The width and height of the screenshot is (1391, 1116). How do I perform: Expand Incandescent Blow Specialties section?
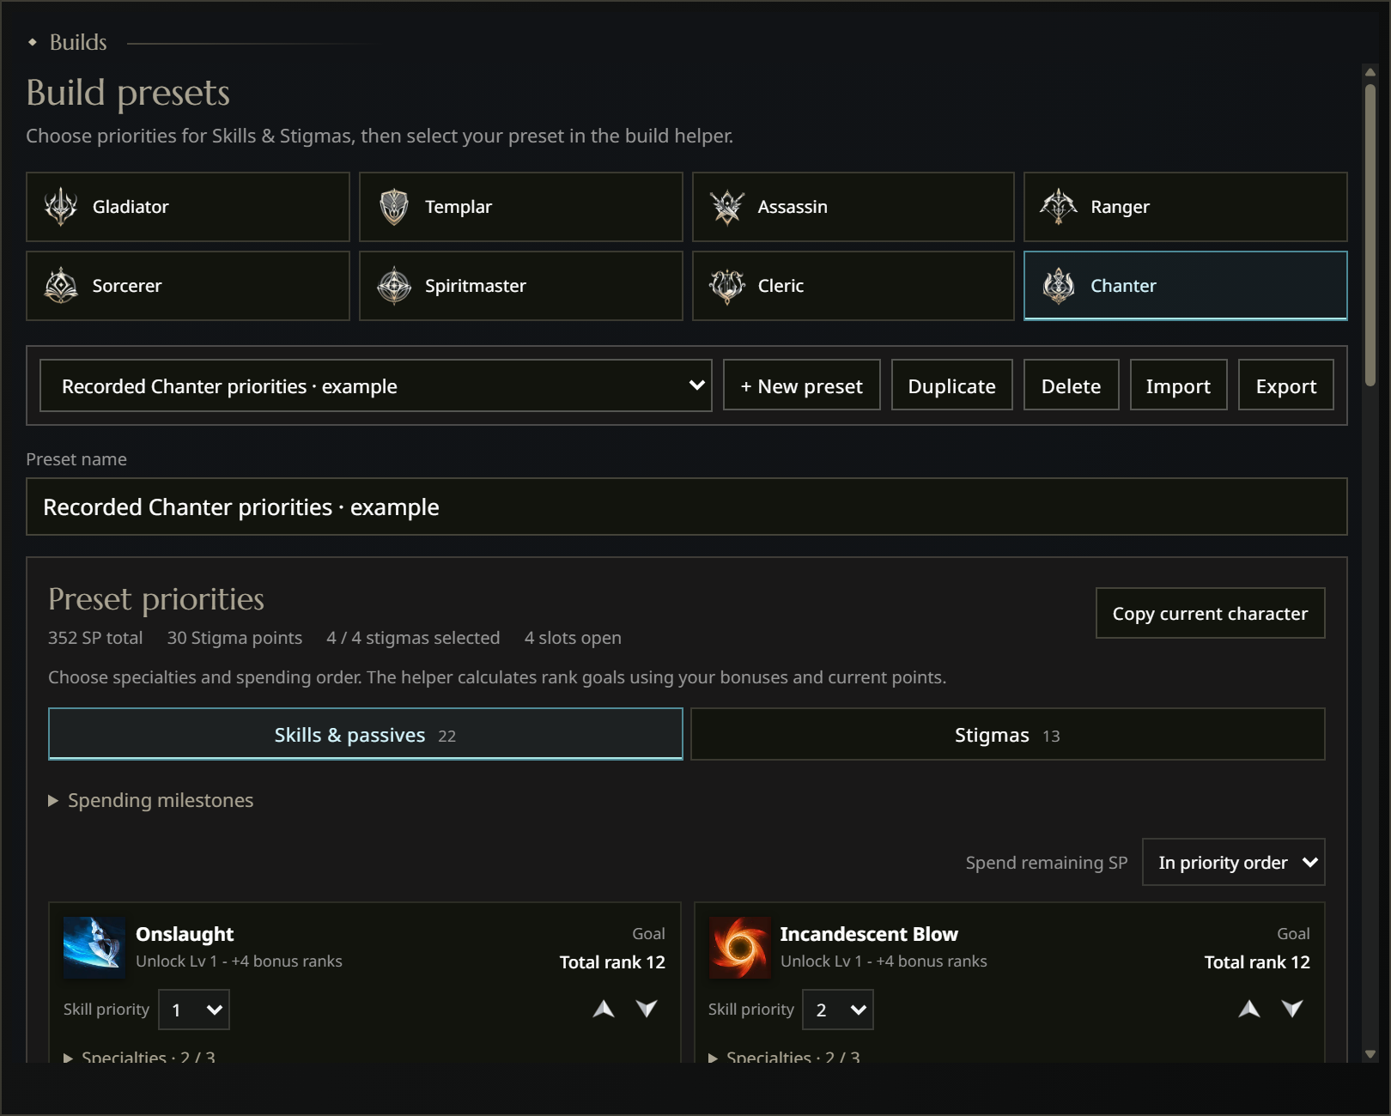[x=785, y=1058]
